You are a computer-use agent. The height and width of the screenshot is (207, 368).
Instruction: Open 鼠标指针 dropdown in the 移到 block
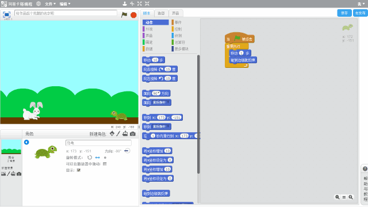pyautogui.click(x=161, y=126)
